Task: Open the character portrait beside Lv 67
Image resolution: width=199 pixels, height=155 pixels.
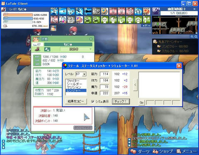Action: point(4,10)
